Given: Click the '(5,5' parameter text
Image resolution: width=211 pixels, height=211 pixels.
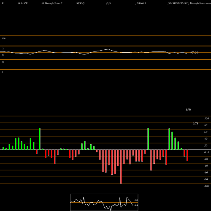Looking at the screenshot, I should pos(108,3).
